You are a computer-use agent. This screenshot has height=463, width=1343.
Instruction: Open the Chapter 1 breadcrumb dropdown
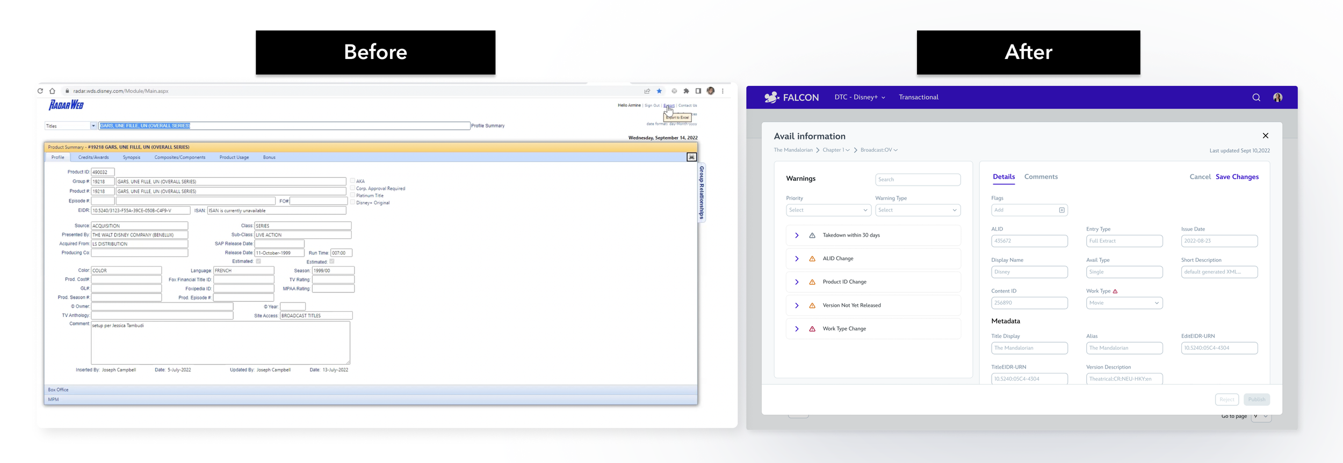(836, 150)
